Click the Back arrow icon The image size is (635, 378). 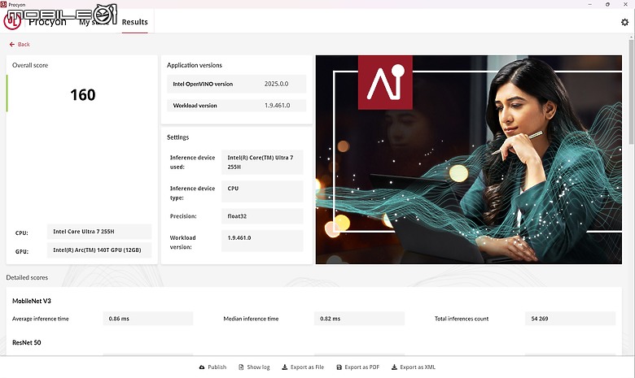point(11,45)
